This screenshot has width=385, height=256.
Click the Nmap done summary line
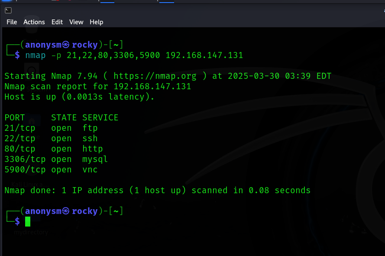(x=157, y=191)
